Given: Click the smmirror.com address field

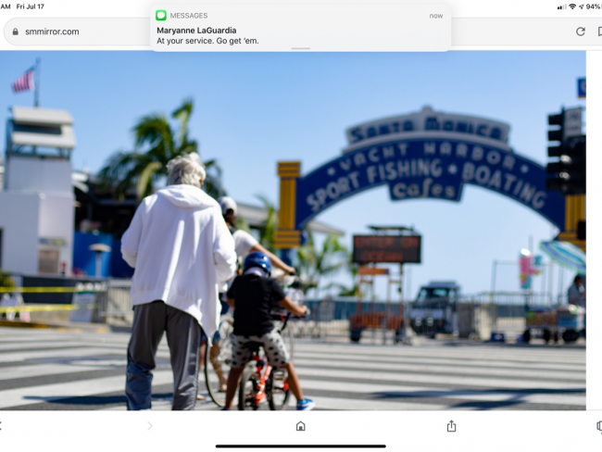Looking at the screenshot, I should point(77,31).
